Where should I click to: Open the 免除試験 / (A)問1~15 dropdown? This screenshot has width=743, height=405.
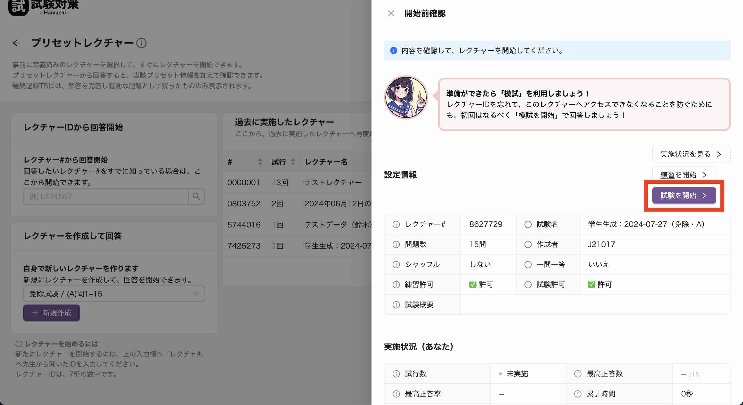114,294
